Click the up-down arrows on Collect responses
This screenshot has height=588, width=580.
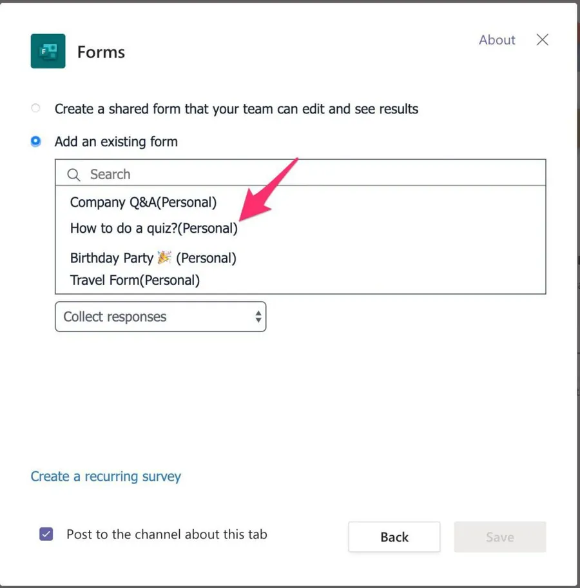[x=258, y=317]
